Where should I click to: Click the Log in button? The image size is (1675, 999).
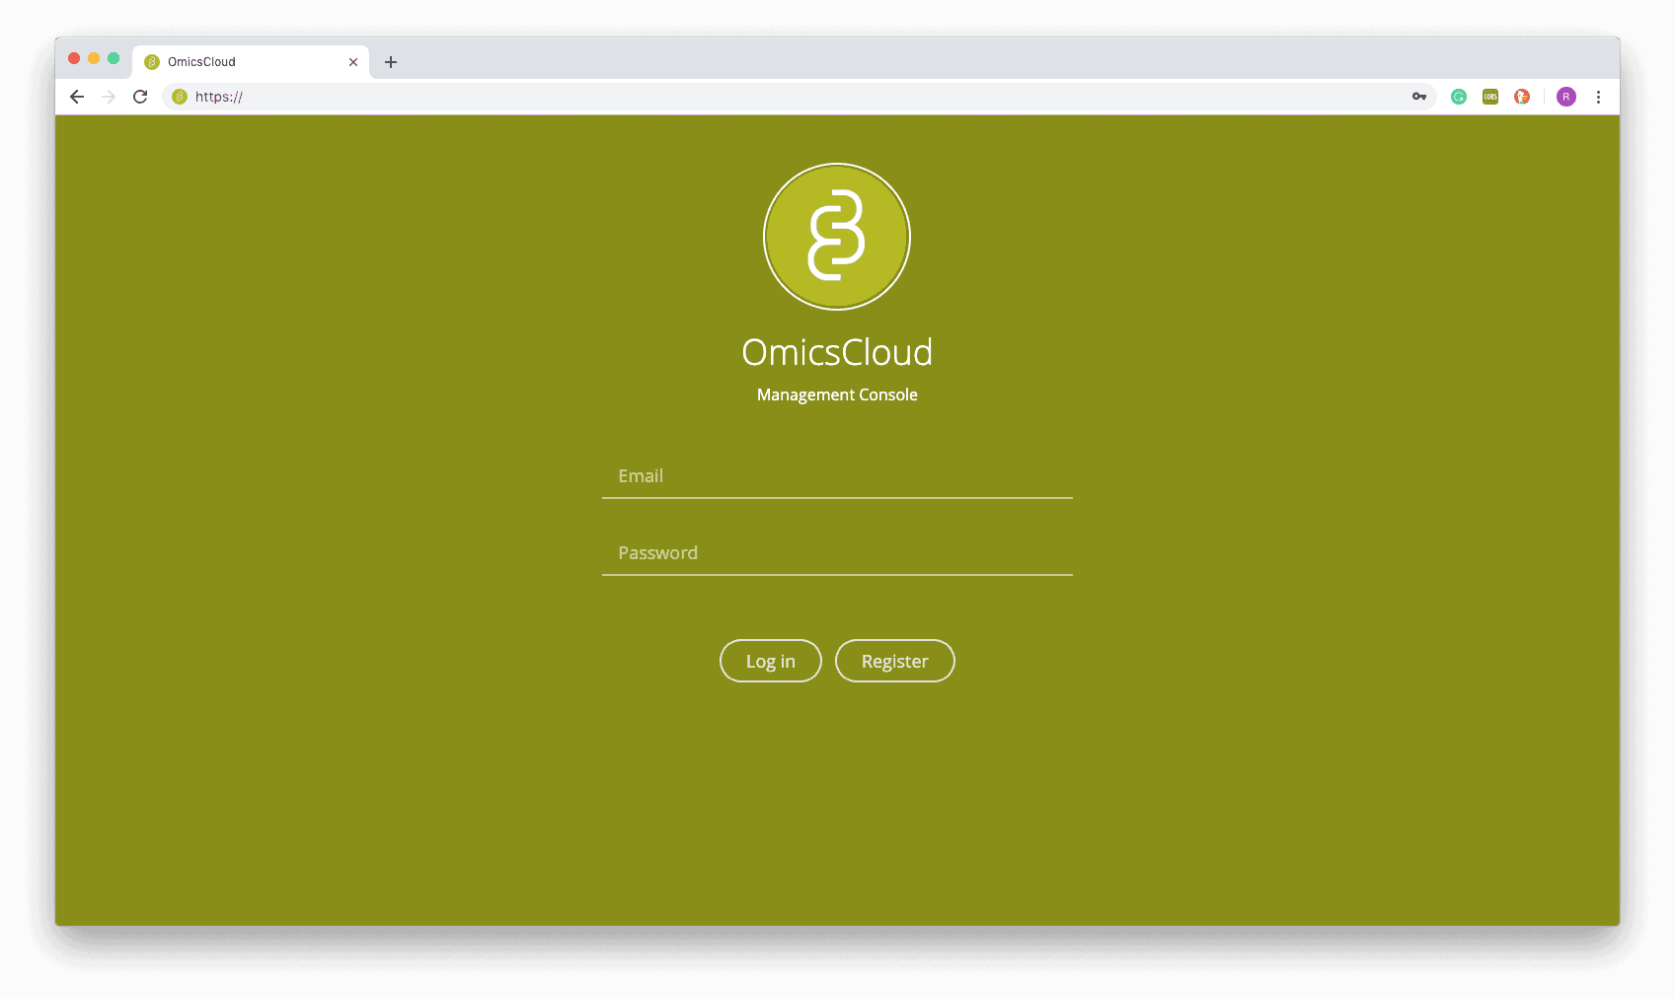(x=771, y=661)
